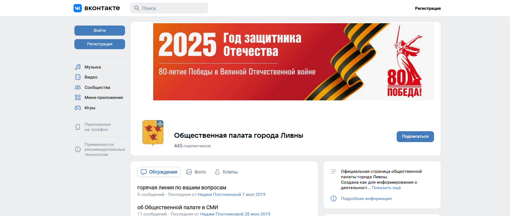Open the Игры gamepad icon
Viewport: 510px width, 216px height.
coord(78,108)
